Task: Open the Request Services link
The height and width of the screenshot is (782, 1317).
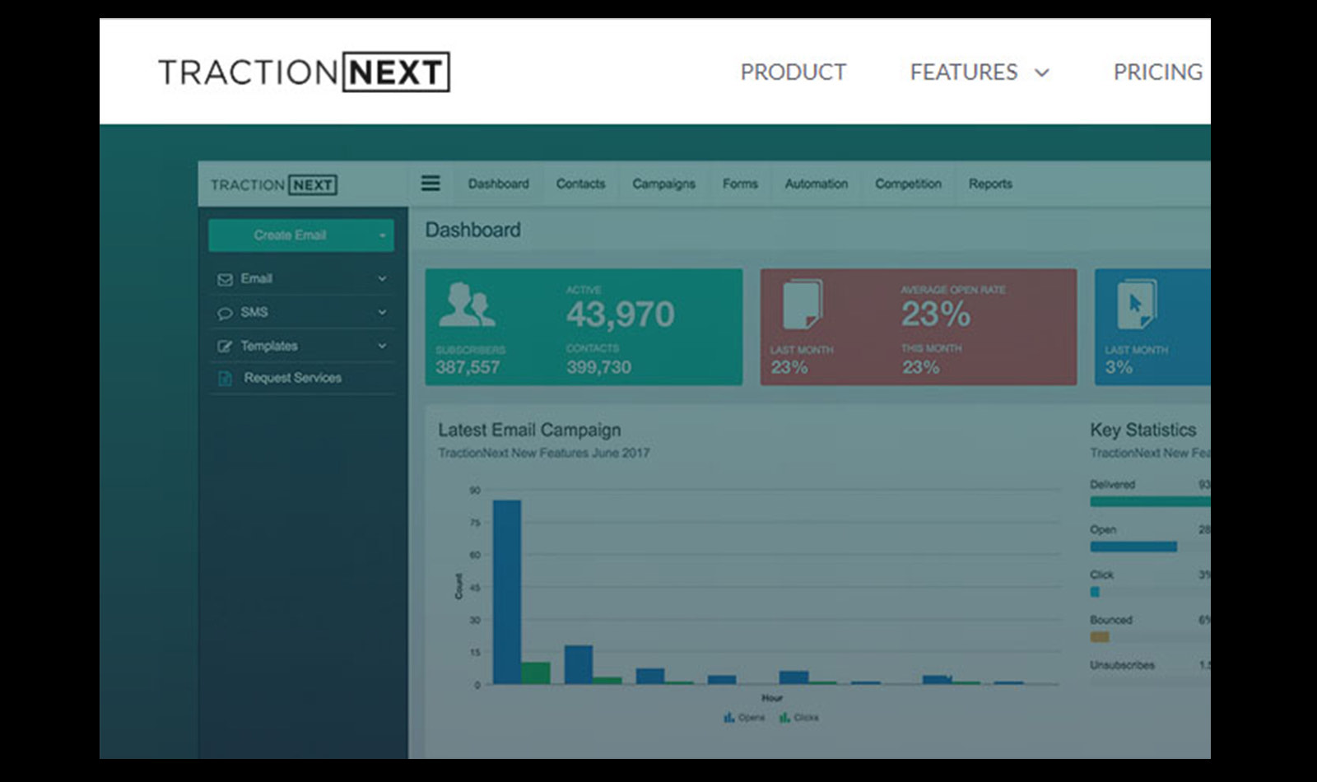Action: 292,378
